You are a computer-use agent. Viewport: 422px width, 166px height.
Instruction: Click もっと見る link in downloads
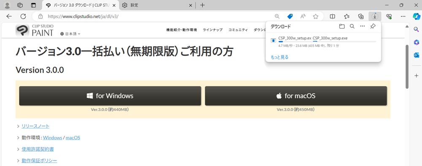[279, 57]
